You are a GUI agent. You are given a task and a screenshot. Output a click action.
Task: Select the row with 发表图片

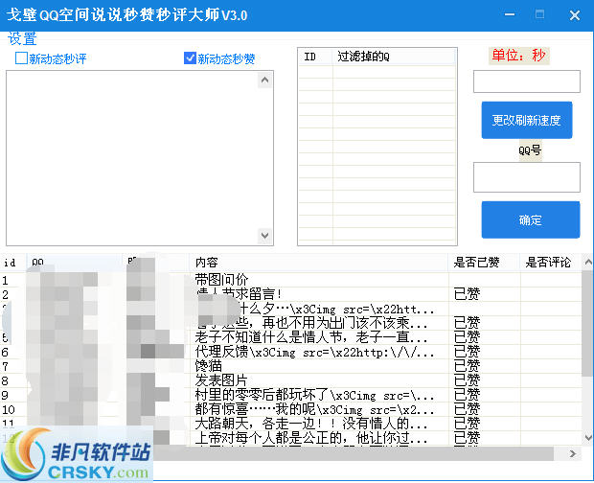(290, 380)
